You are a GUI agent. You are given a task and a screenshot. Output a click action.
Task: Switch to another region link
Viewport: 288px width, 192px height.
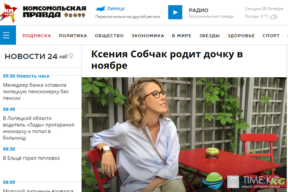pos(128,17)
